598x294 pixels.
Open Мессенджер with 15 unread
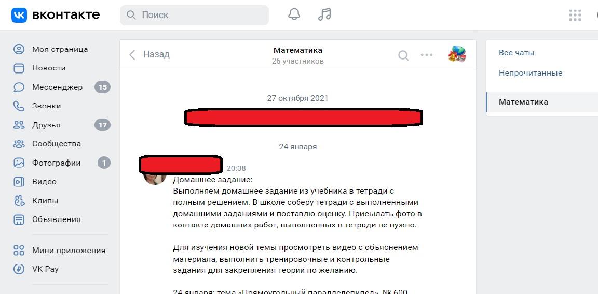(61, 87)
